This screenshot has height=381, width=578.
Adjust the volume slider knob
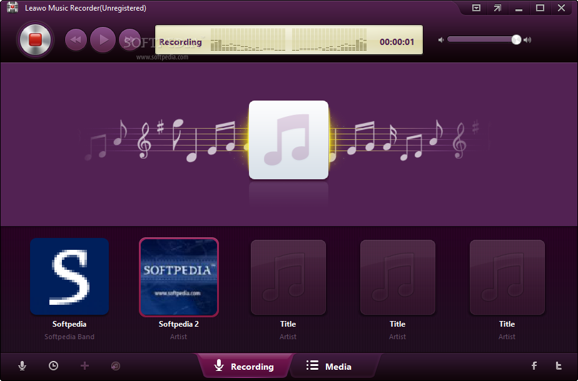pos(516,40)
